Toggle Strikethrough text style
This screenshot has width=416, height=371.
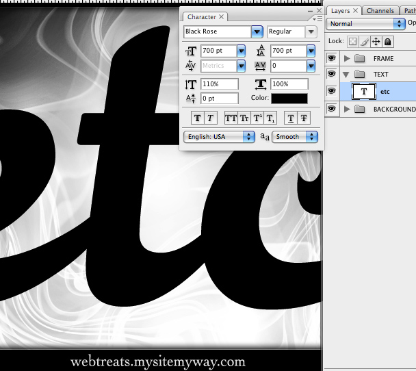click(x=304, y=118)
